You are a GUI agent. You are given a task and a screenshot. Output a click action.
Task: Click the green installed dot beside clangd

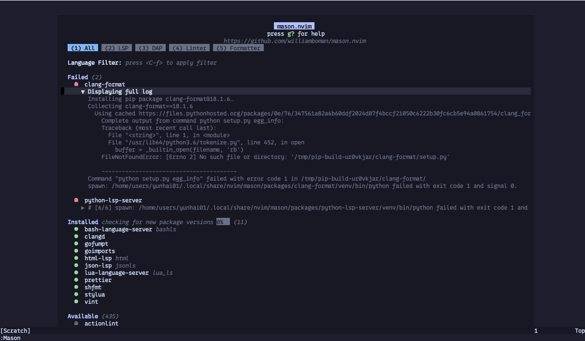[x=76, y=237]
